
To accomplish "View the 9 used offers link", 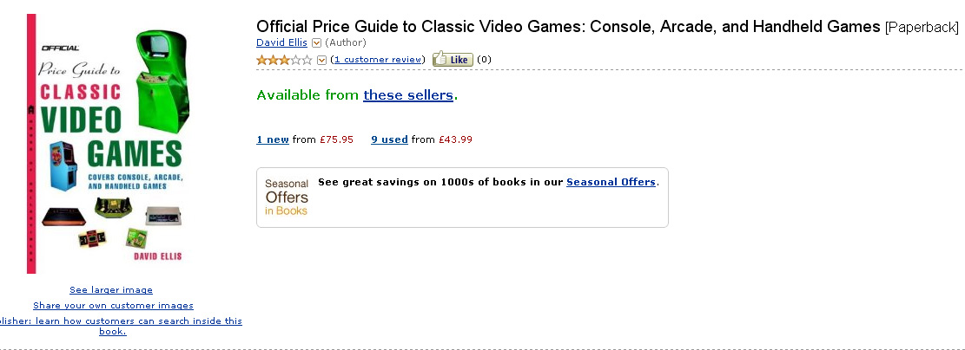I will click(x=389, y=139).
